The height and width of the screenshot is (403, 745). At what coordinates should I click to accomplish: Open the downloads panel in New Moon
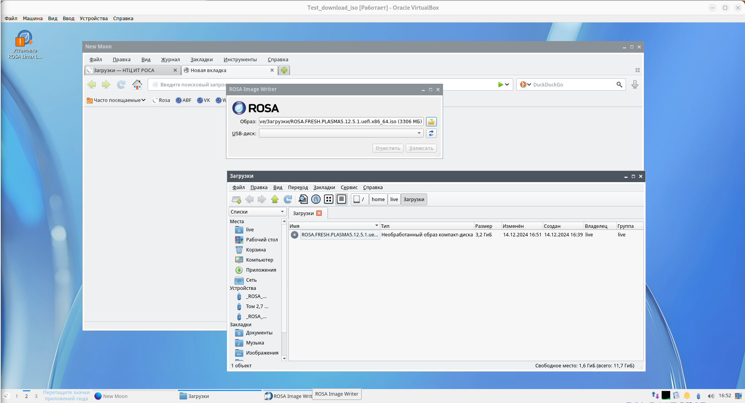click(x=635, y=84)
